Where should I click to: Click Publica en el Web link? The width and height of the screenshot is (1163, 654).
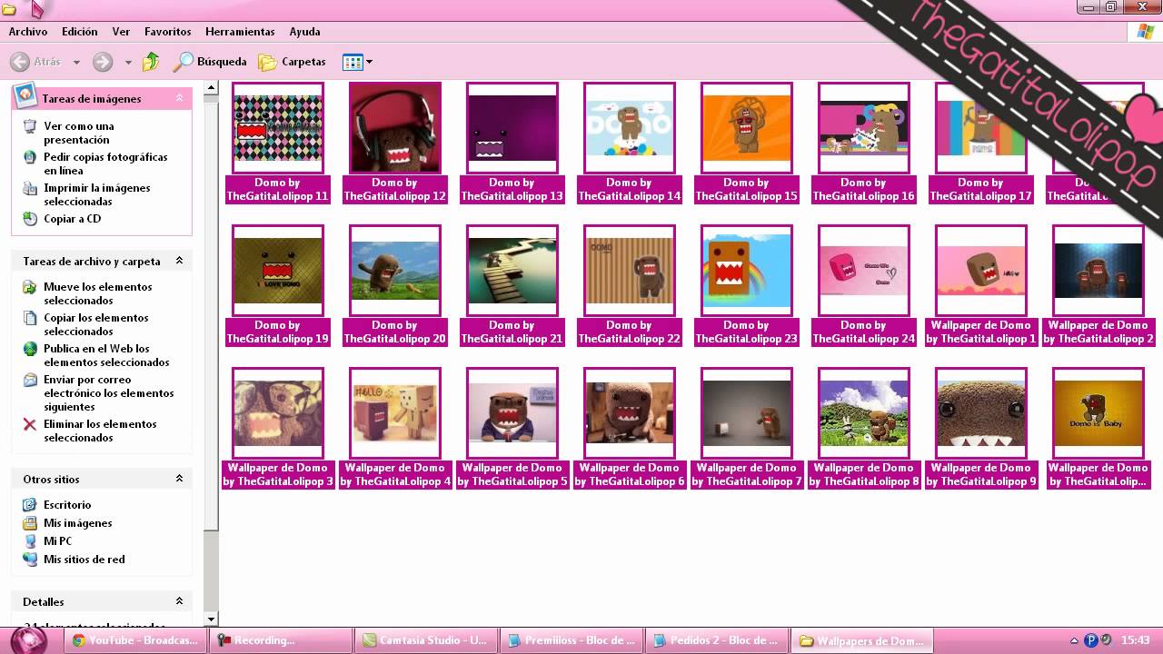tap(106, 355)
